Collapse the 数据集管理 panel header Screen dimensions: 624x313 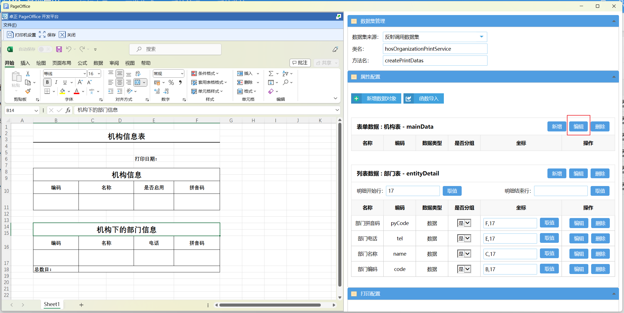[614, 21]
